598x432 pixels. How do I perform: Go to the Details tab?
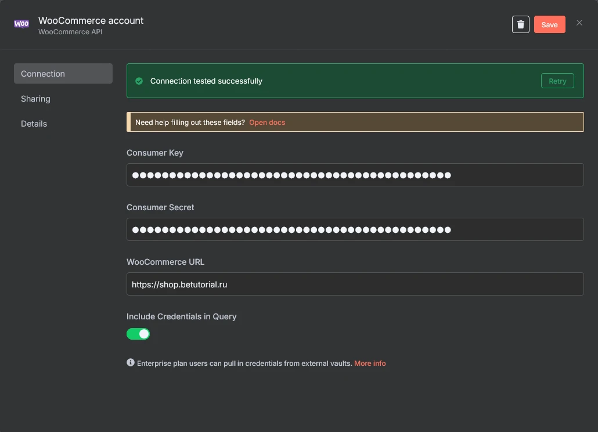[x=34, y=124]
